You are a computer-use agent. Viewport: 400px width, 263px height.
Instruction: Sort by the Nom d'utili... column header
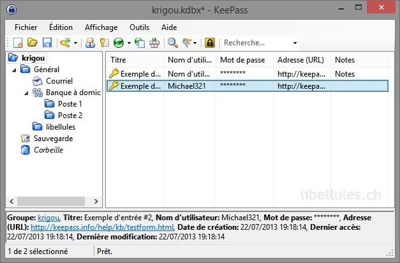(x=189, y=60)
